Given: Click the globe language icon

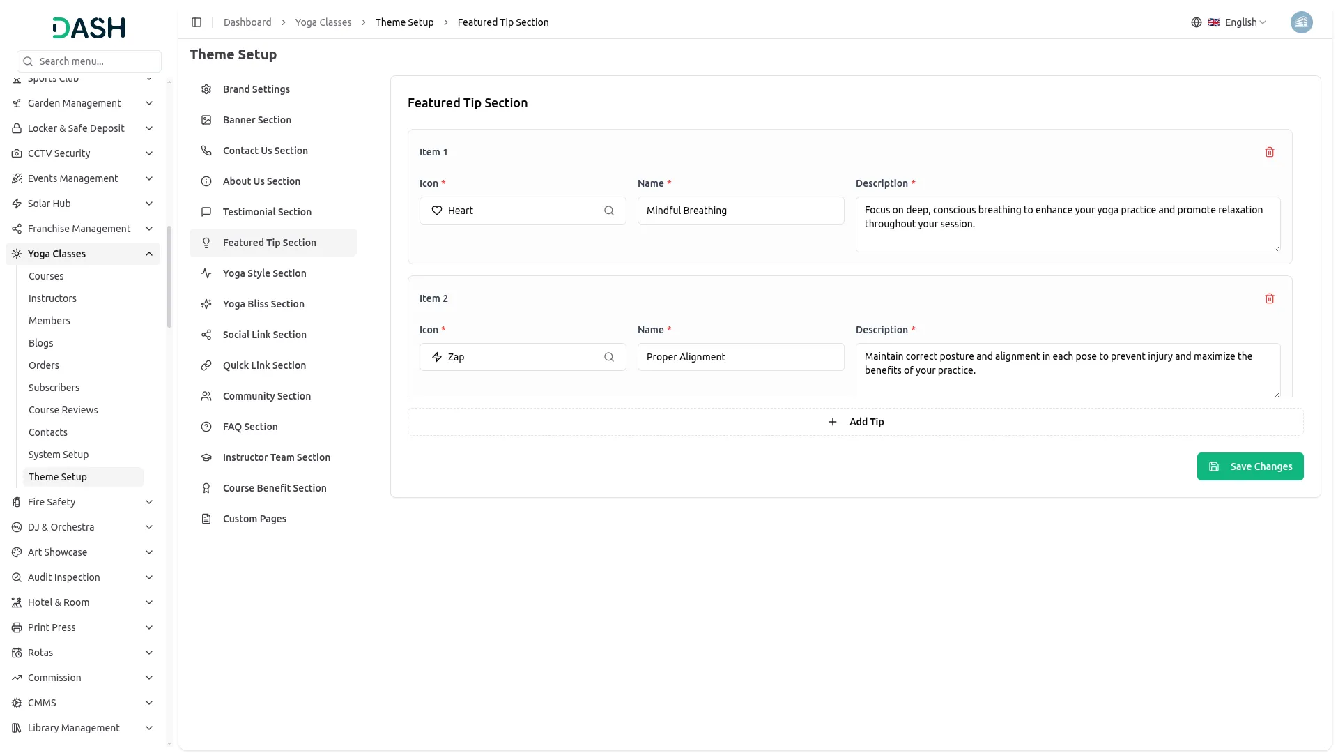Looking at the screenshot, I should pos(1197,22).
